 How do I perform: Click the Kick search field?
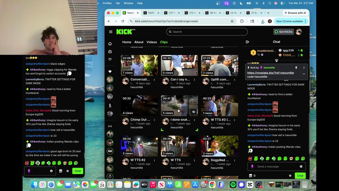click(207, 32)
